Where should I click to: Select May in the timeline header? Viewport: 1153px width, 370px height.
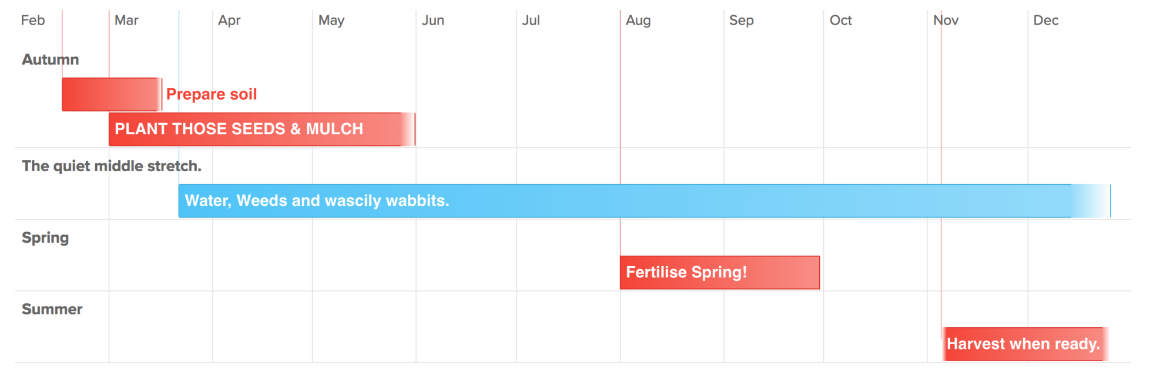pyautogui.click(x=331, y=21)
